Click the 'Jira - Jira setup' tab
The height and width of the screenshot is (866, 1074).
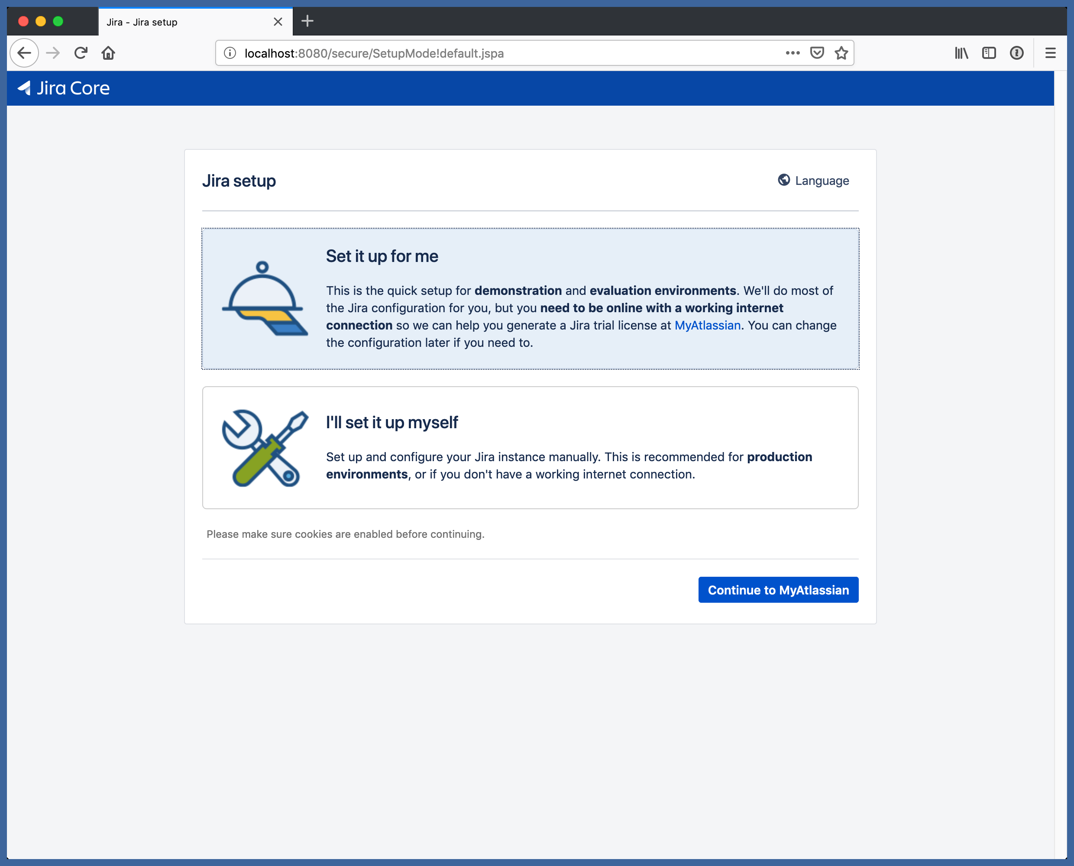(x=184, y=22)
